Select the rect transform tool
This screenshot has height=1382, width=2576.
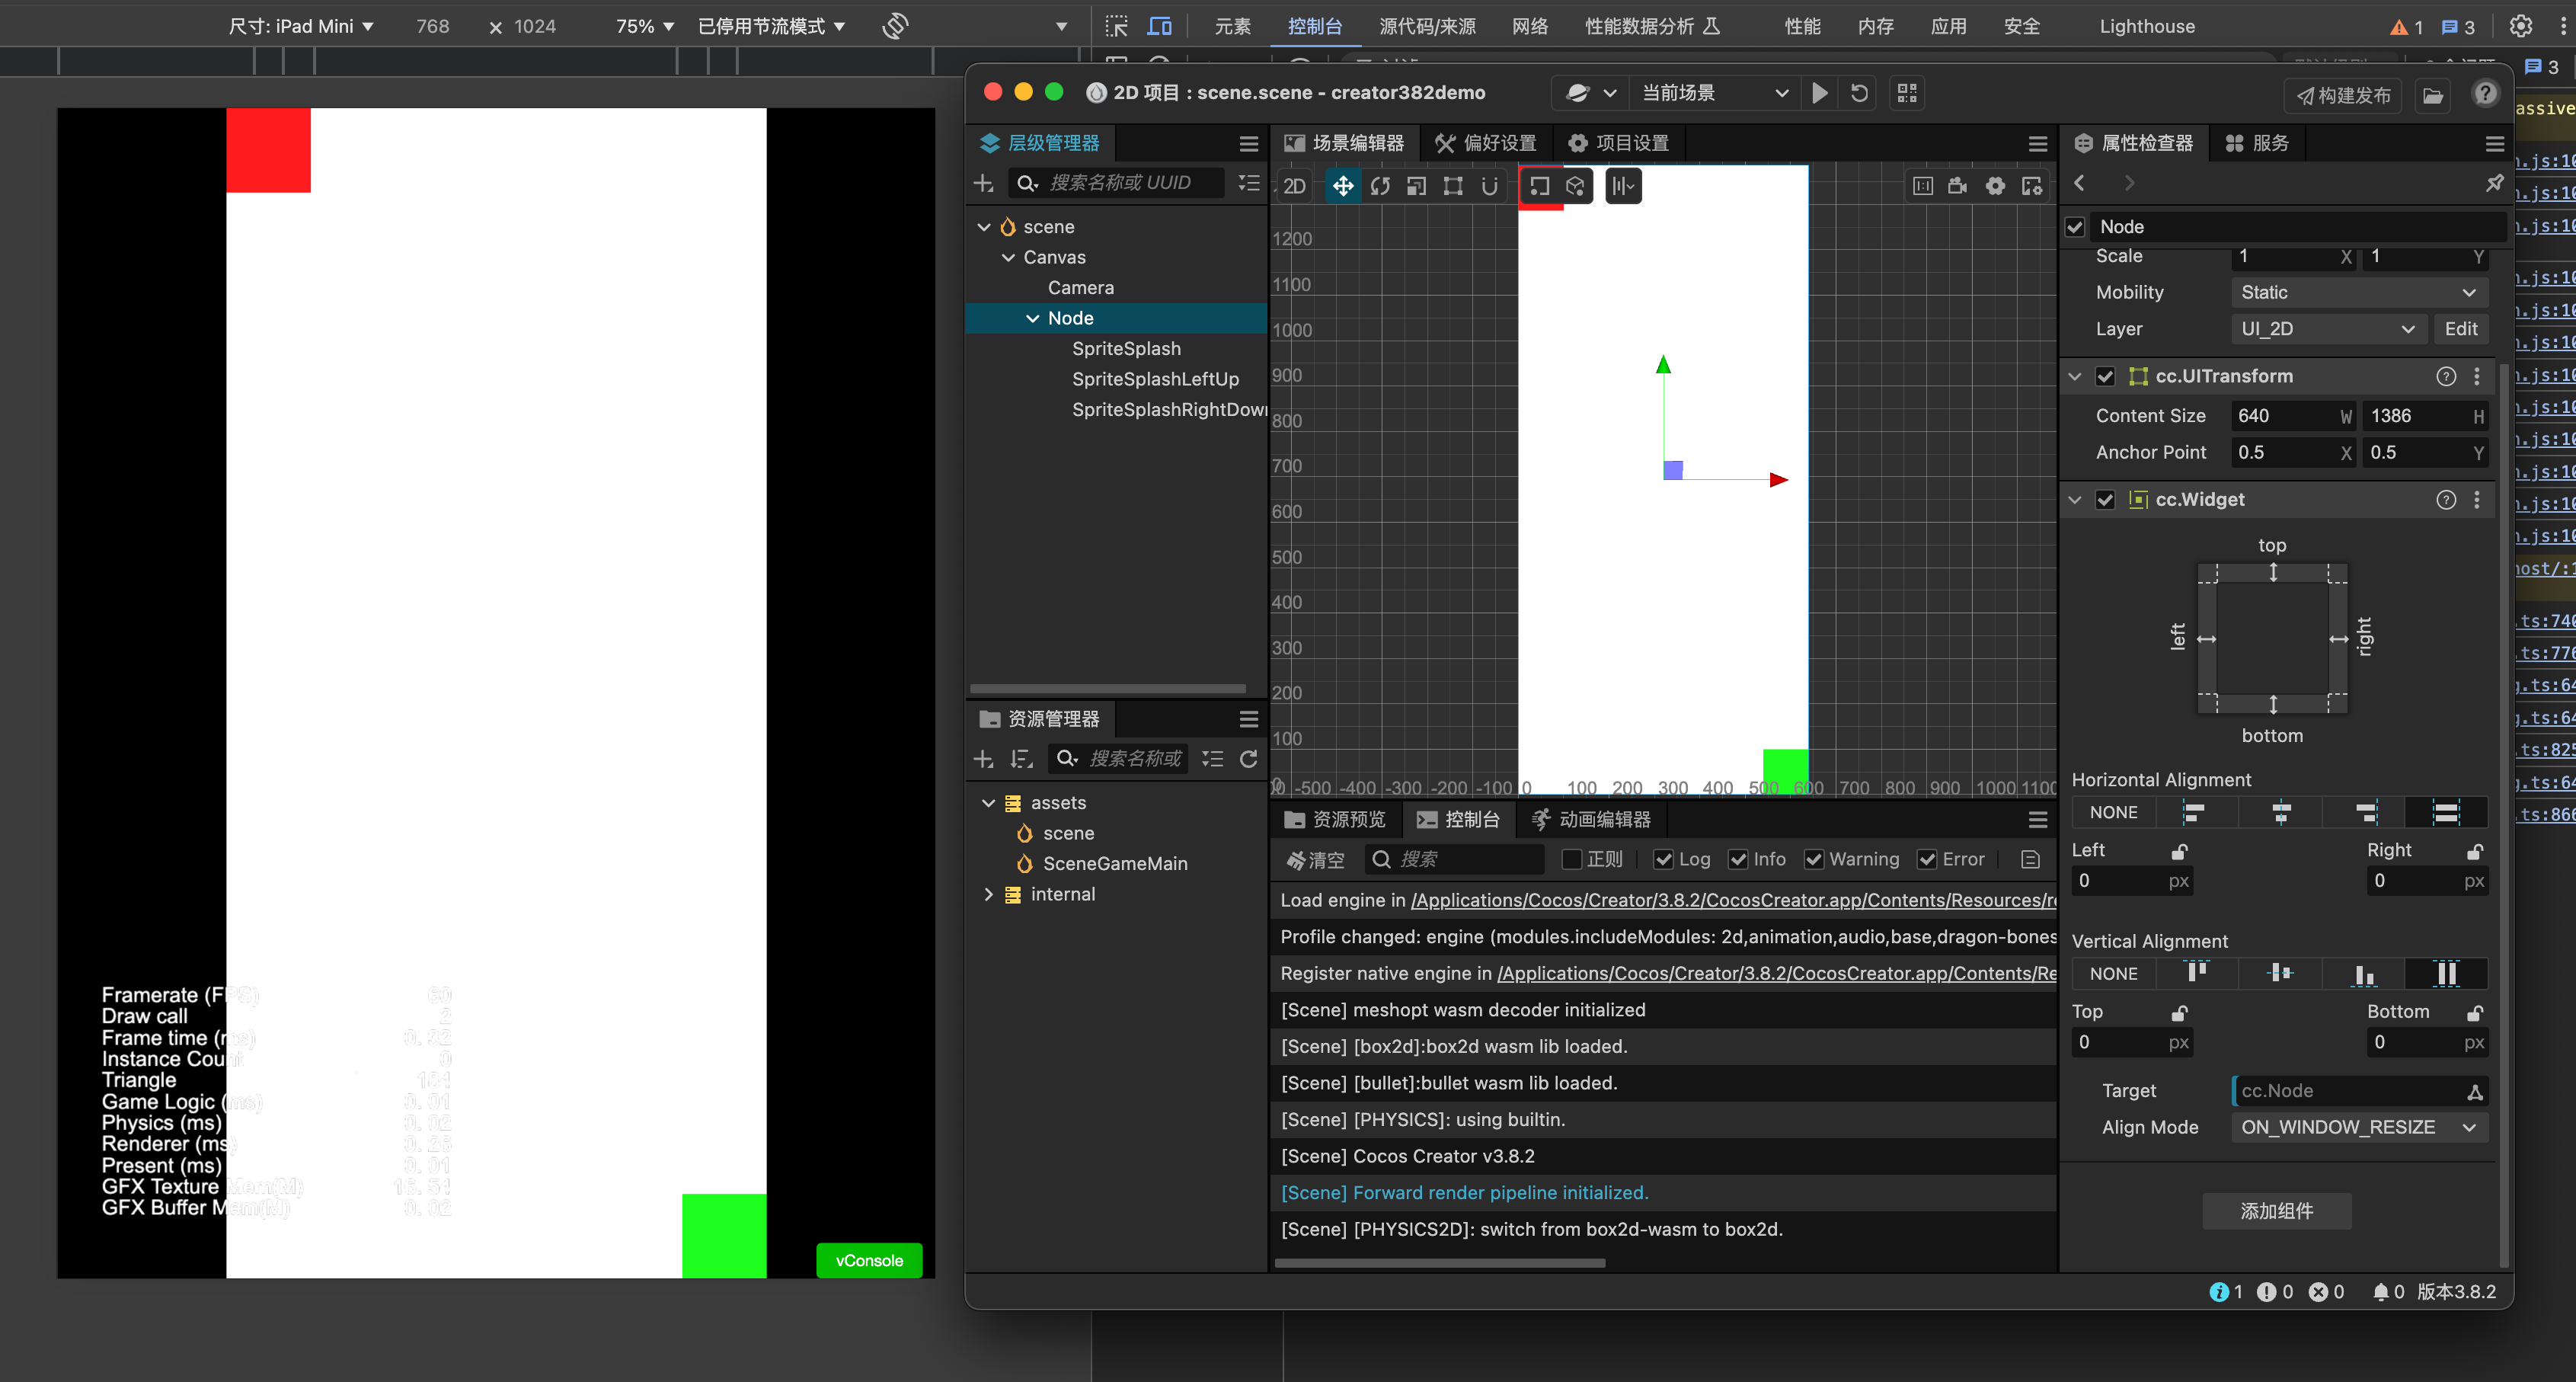click(1452, 186)
